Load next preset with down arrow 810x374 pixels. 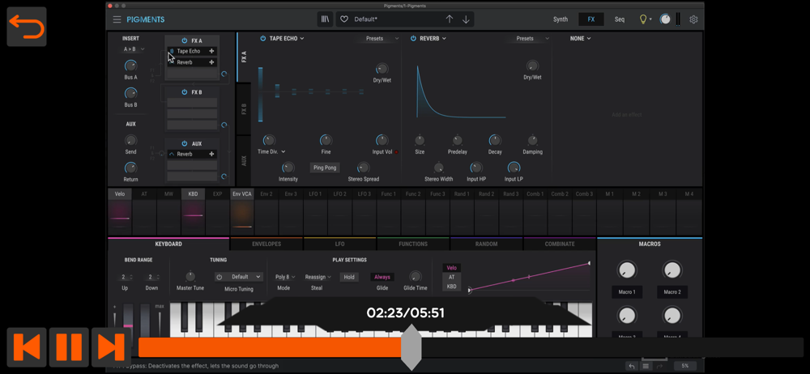tap(466, 19)
